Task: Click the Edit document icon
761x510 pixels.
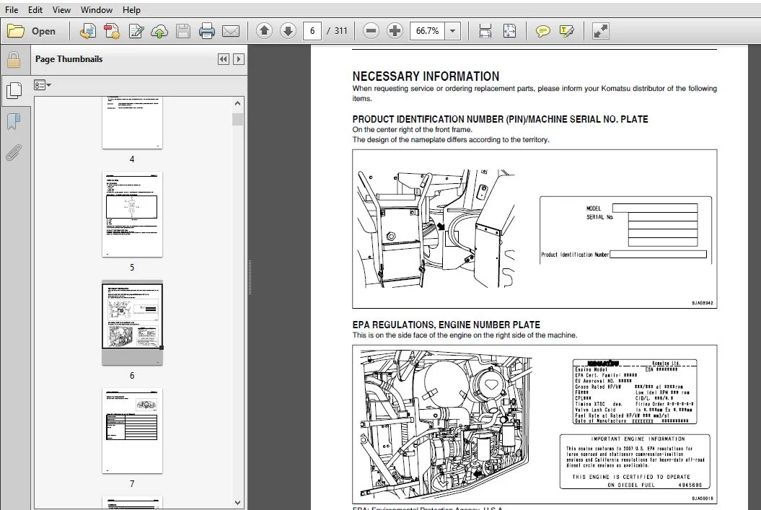Action: 136,31
